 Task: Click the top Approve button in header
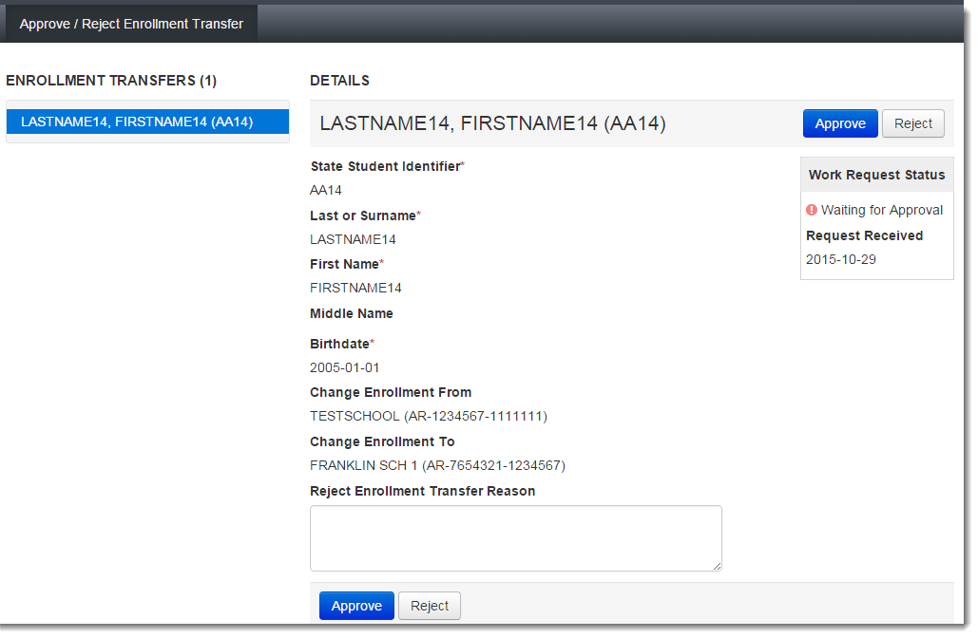point(839,123)
